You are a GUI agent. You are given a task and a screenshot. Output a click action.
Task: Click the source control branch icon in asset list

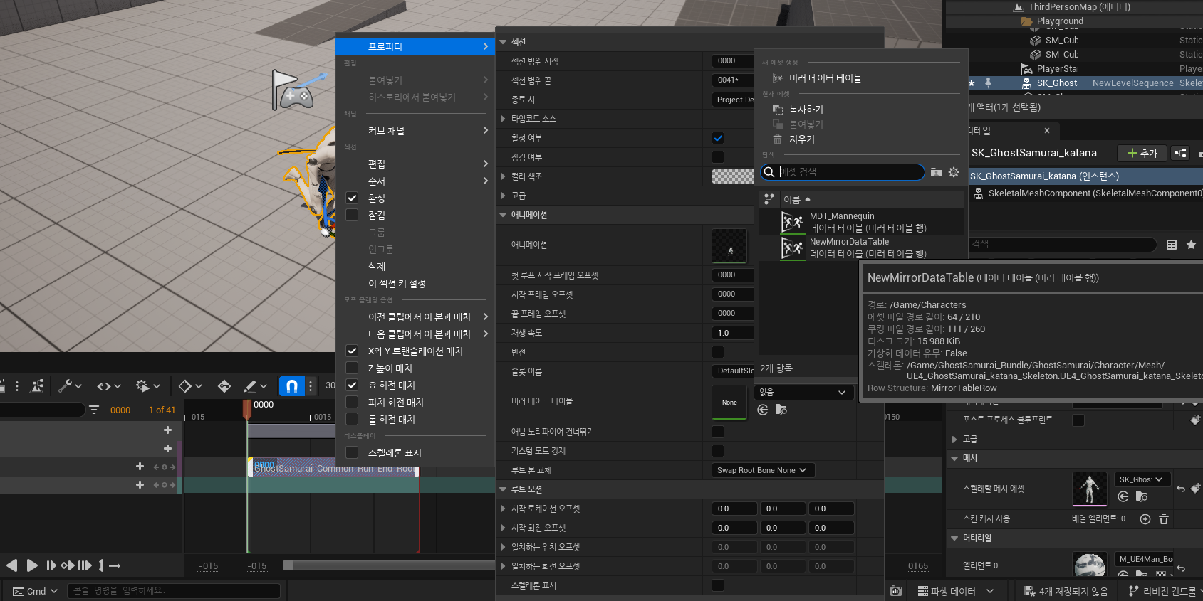tap(769, 199)
